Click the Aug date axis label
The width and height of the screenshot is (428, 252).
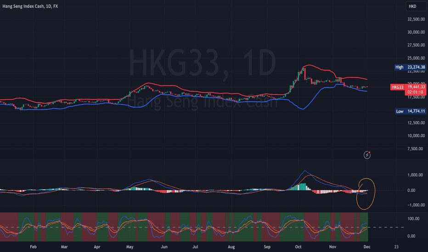coord(231,247)
